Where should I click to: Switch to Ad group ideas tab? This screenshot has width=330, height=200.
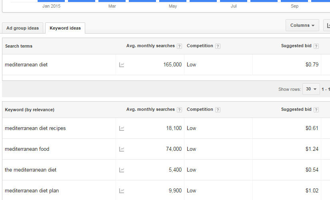pos(22,28)
